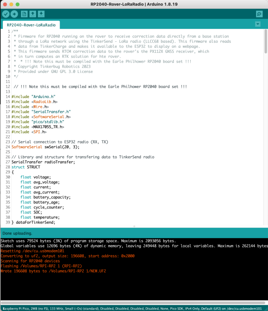The height and width of the screenshot is (311, 268).
Task: Click '} dataForTinkerSend;' line
Action: tap(33, 222)
